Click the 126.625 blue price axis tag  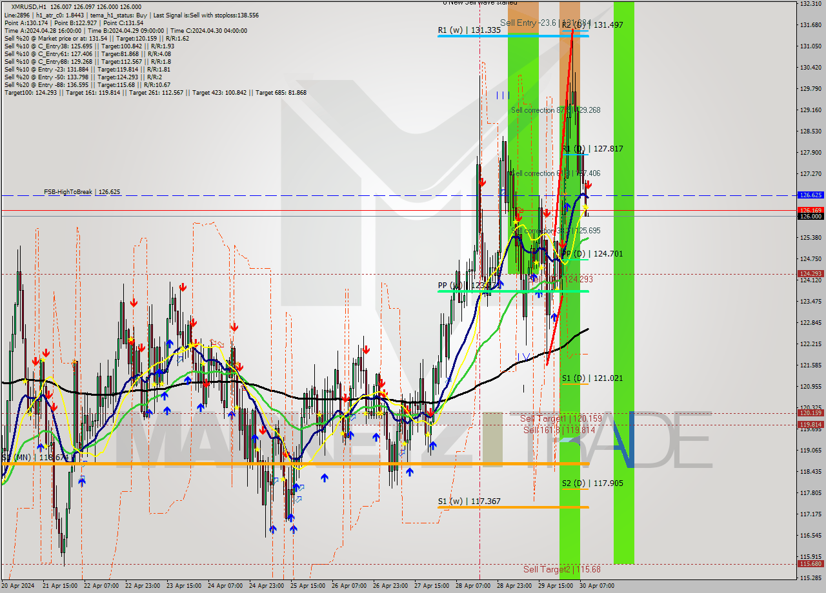click(x=811, y=195)
